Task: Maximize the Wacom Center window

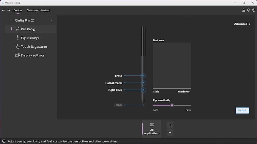Action: pyautogui.click(x=244, y=3)
